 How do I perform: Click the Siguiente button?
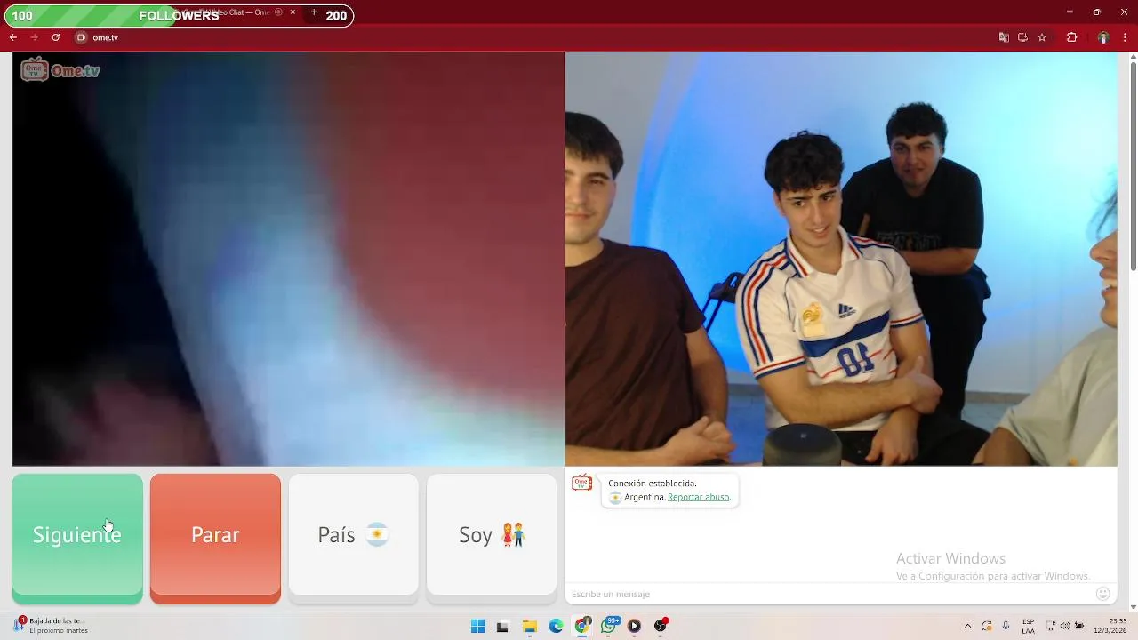coord(77,538)
